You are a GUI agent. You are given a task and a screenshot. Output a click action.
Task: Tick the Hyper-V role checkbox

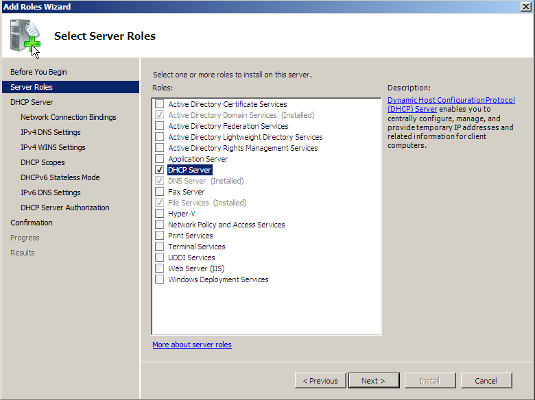(x=159, y=213)
